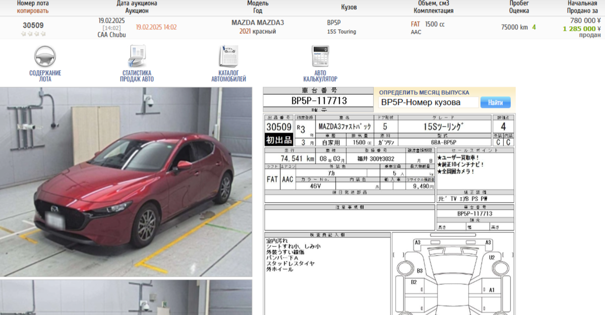The height and width of the screenshot is (315, 605).
Task: Open the Содержание лота steering wheel icon
Action: [x=45, y=56]
